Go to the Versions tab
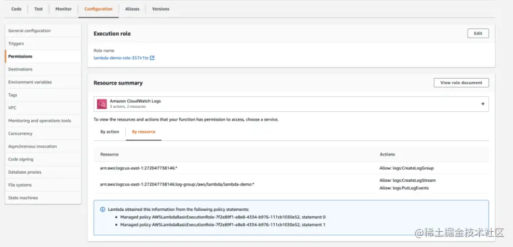 click(x=161, y=9)
